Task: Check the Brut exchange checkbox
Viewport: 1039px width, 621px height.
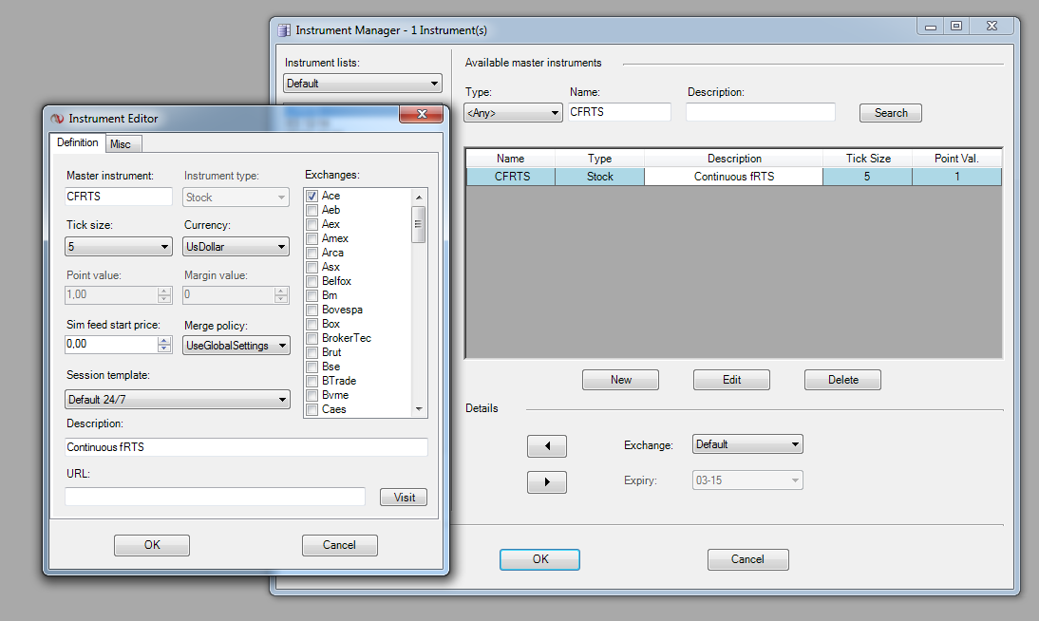Action: 312,352
